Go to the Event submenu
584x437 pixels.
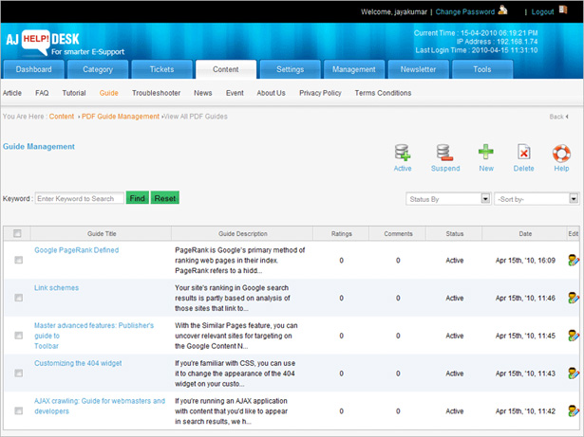tap(235, 93)
